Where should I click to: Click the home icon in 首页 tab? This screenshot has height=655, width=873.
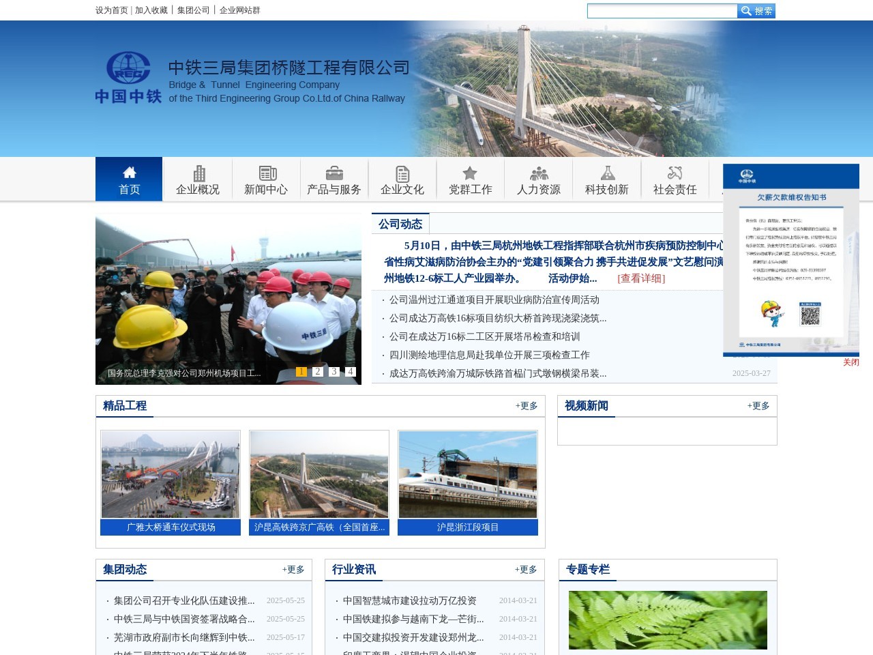130,172
